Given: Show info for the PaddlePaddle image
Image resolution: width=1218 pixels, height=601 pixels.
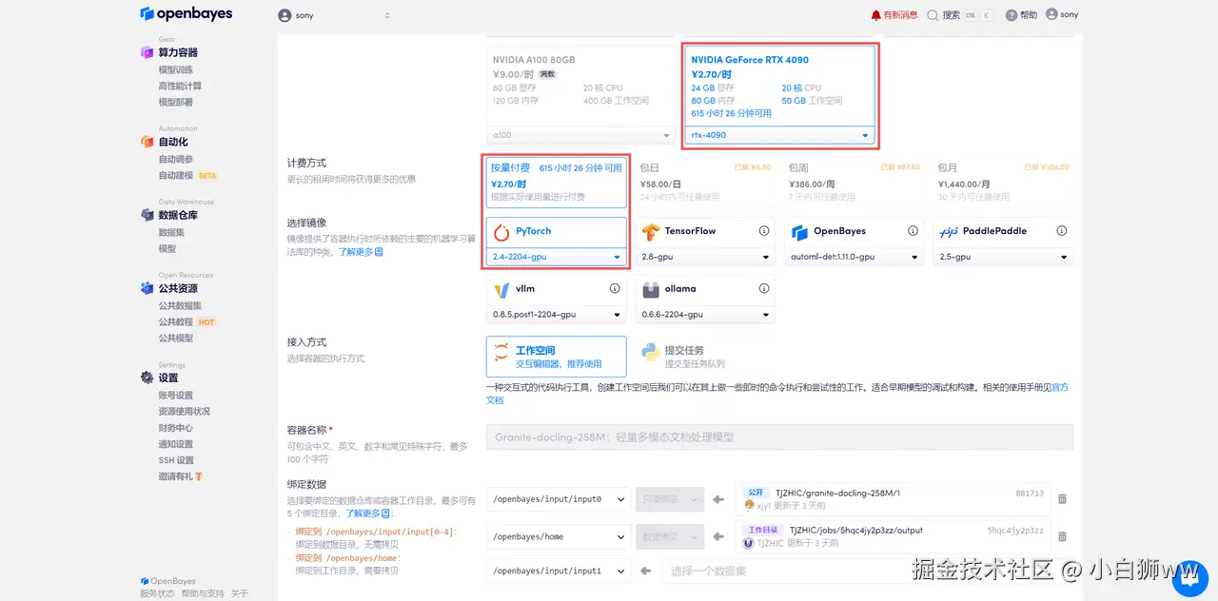Looking at the screenshot, I should point(1063,231).
